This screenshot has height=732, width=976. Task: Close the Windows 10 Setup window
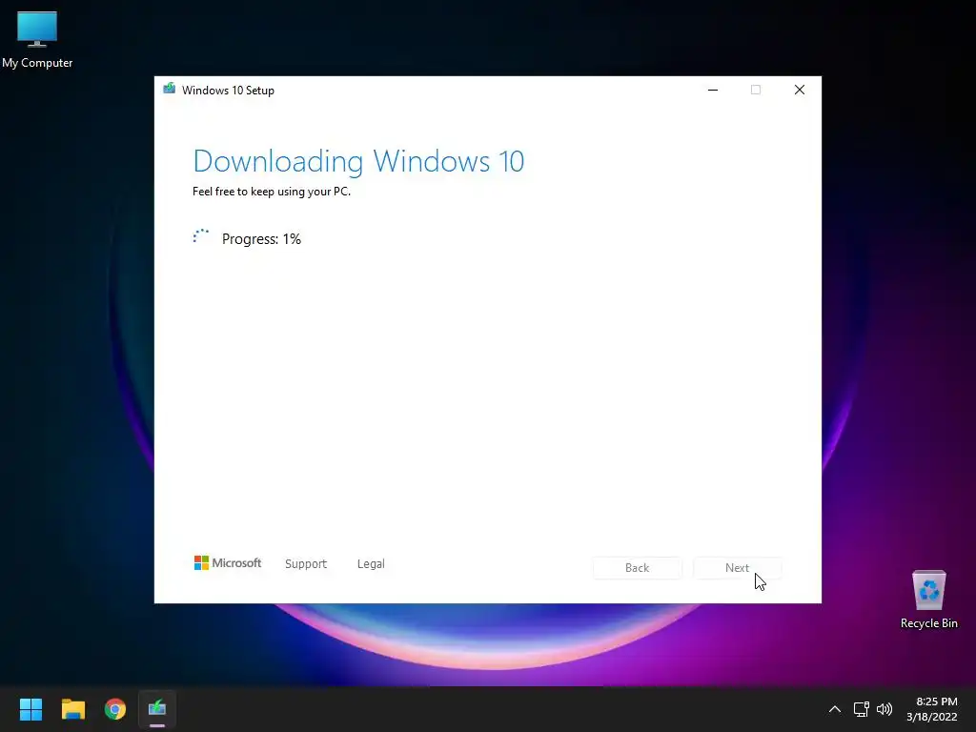(800, 90)
